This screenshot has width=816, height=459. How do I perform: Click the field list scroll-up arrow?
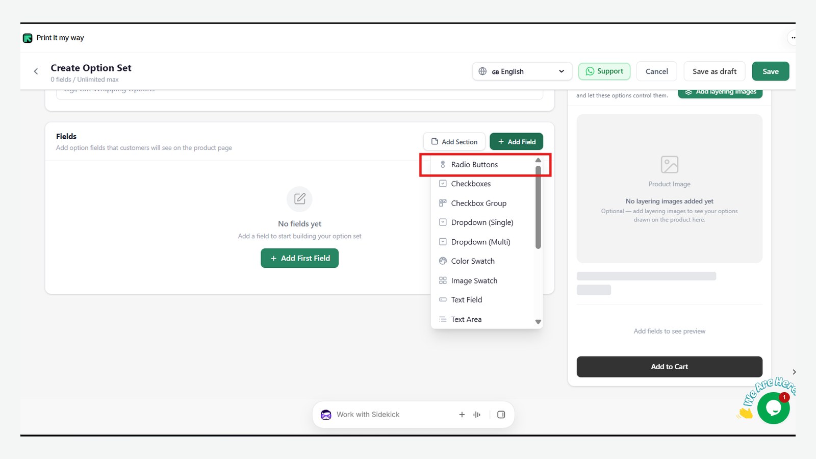pyautogui.click(x=538, y=160)
